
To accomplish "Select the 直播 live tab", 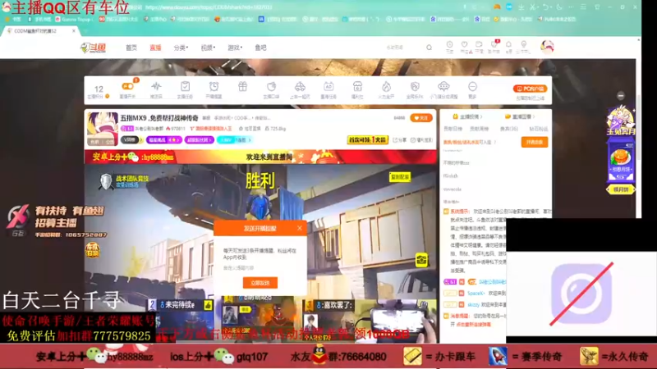I will pos(155,48).
